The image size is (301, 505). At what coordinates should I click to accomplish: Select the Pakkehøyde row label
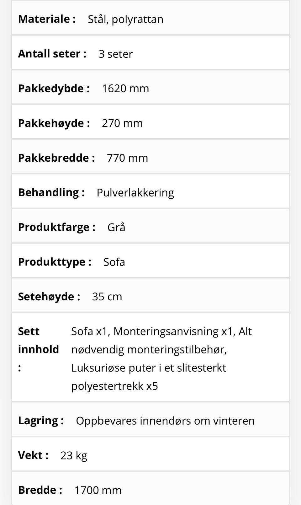click(54, 123)
